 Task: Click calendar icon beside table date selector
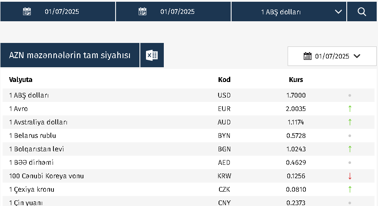point(308,56)
